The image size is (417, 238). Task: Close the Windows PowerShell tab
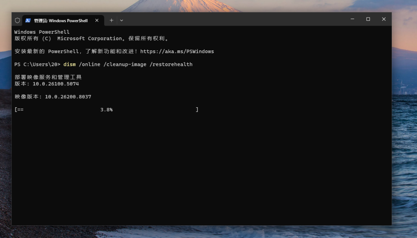pyautogui.click(x=97, y=20)
